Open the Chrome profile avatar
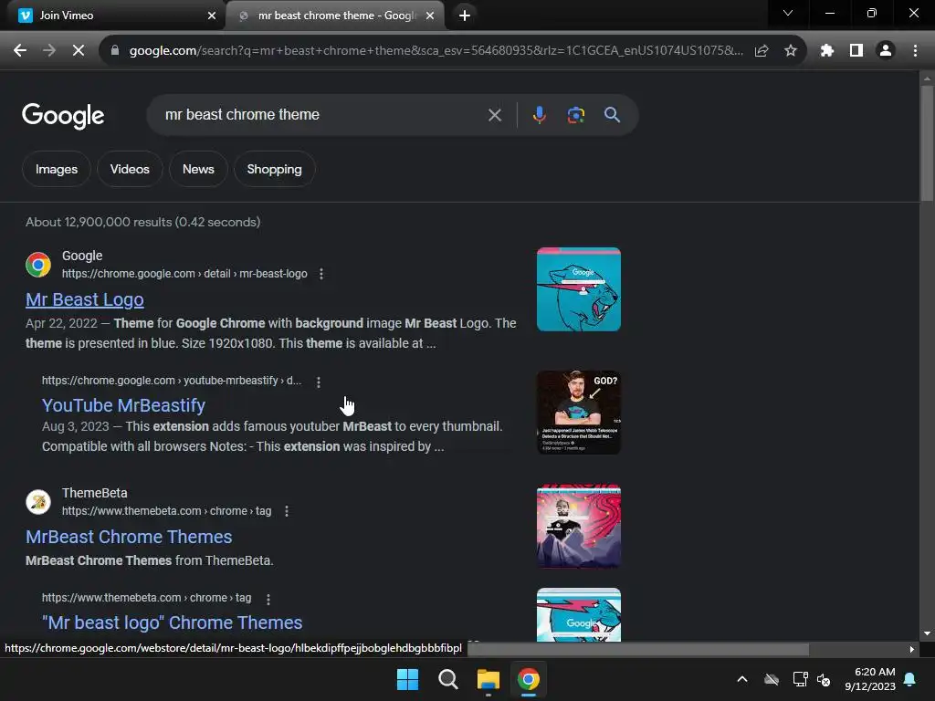935x701 pixels. [886, 51]
